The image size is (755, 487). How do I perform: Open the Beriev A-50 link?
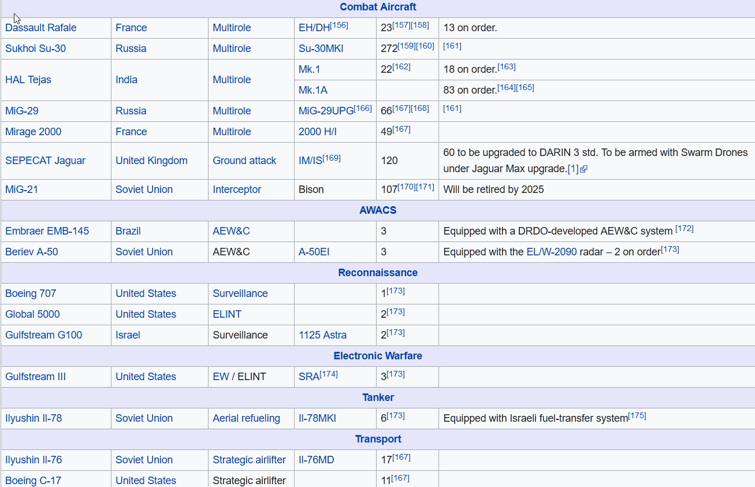[x=32, y=252]
